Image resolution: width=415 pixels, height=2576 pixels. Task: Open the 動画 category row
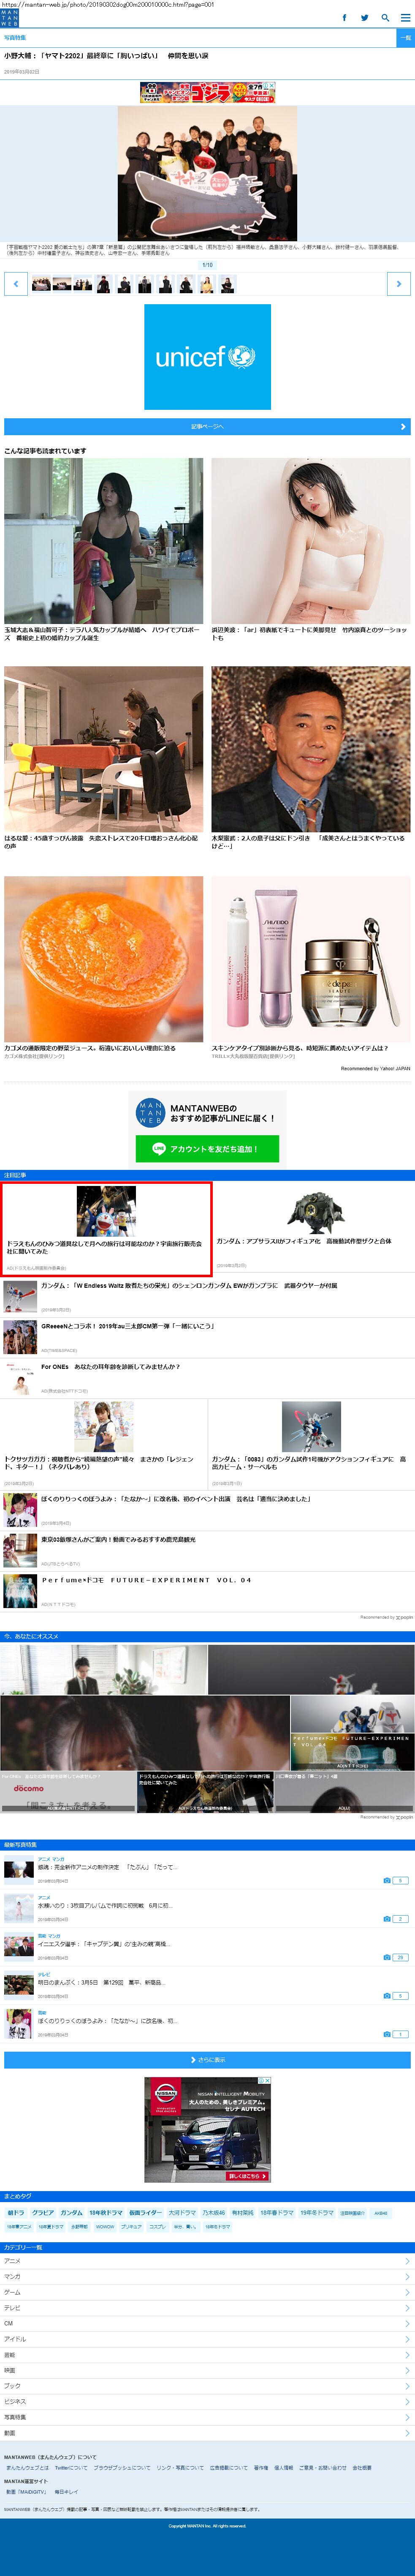207,2433
